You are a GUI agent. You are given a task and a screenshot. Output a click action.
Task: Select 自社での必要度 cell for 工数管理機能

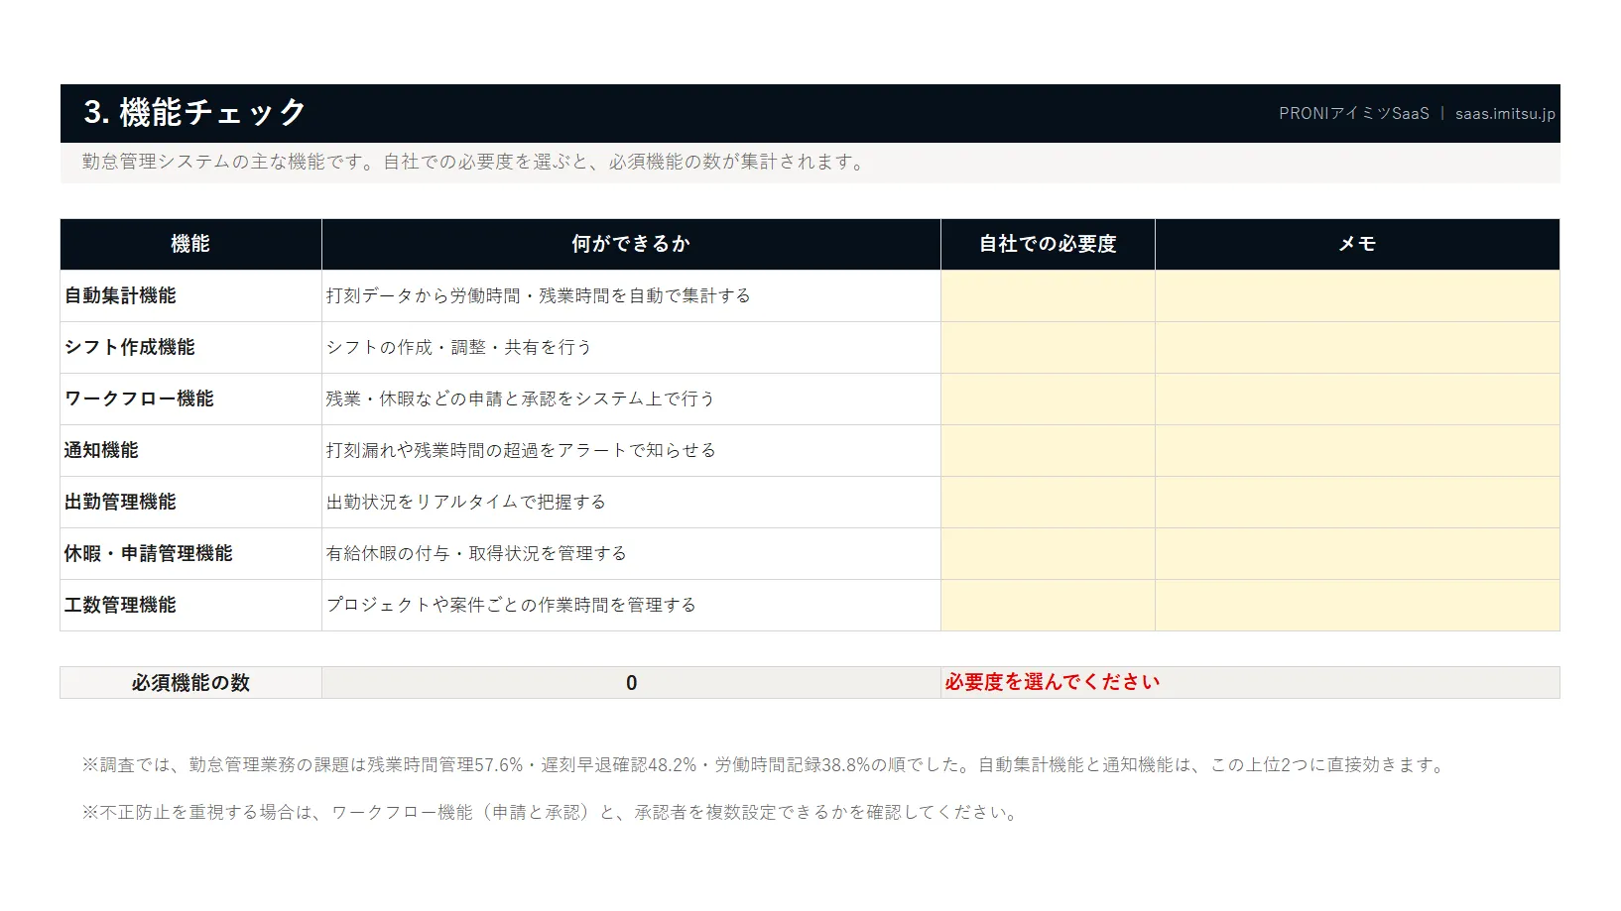(1048, 605)
